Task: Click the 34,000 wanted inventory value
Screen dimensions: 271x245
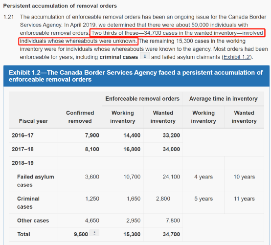Action: [x=171, y=149]
